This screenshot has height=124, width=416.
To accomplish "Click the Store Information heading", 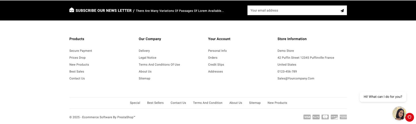I will pos(292,39).
